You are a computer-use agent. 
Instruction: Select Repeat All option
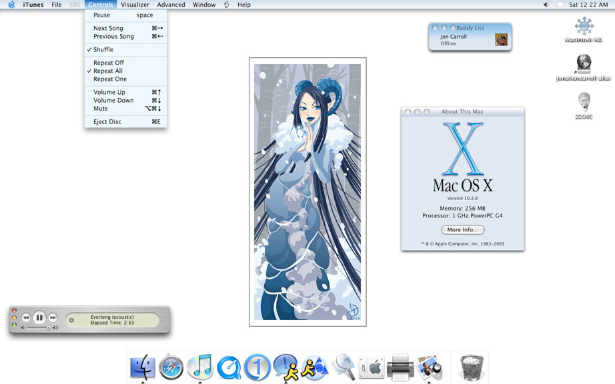pos(125,71)
